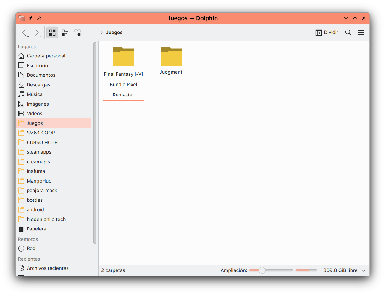386x295 pixels.
Task: Switch to compact view mode
Action: click(65, 33)
